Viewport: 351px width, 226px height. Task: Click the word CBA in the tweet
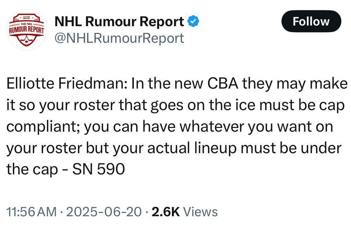(x=223, y=83)
